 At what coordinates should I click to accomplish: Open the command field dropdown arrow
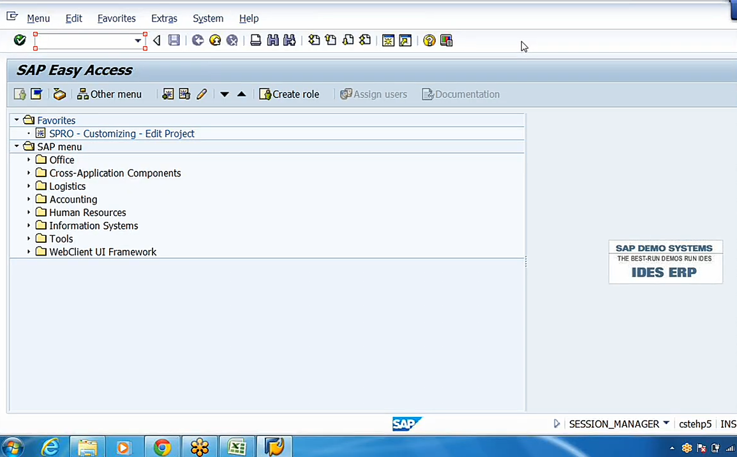point(138,41)
